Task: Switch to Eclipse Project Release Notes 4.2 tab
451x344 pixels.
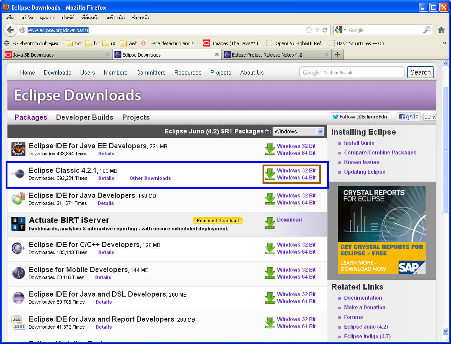Action: pyautogui.click(x=277, y=54)
